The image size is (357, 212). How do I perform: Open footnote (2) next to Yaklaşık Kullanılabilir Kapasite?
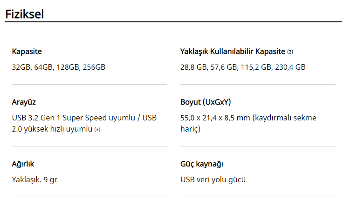click(290, 52)
